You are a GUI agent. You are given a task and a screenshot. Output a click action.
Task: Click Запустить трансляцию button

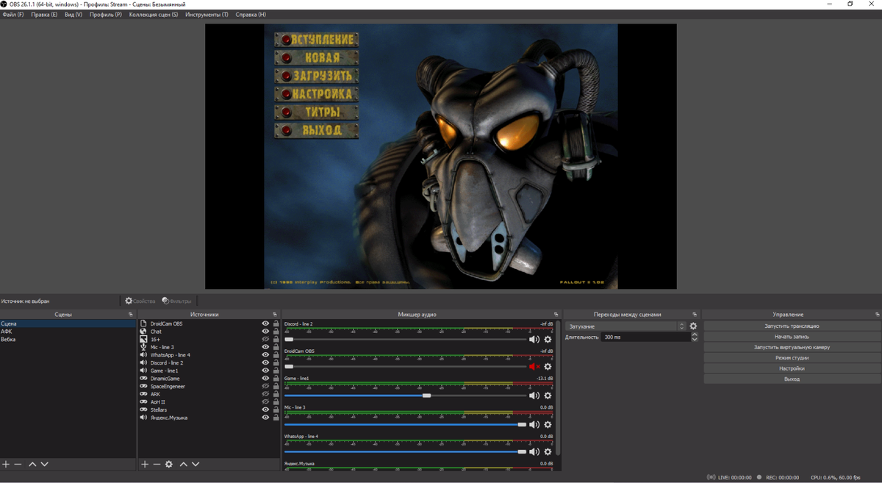[x=792, y=326]
